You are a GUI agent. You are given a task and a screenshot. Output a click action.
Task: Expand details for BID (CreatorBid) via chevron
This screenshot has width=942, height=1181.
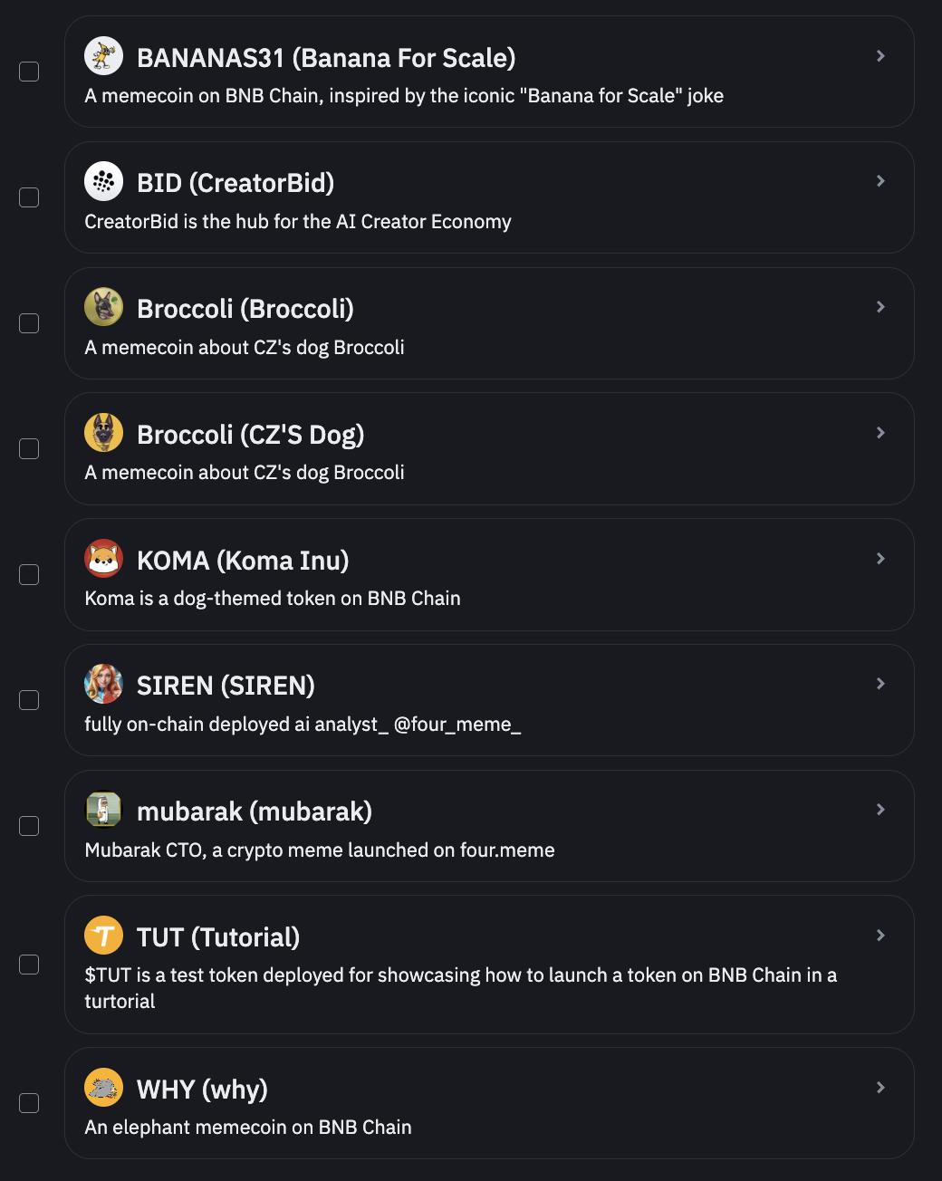pos(880,180)
